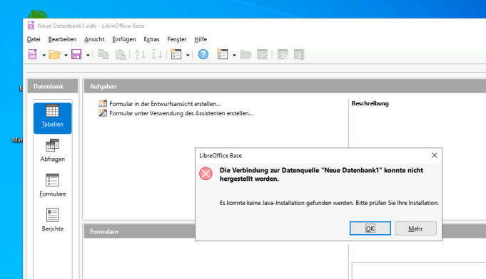Click the red error icon in dialog
Image resolution: width=486 pixels, height=279 pixels.
206,174
